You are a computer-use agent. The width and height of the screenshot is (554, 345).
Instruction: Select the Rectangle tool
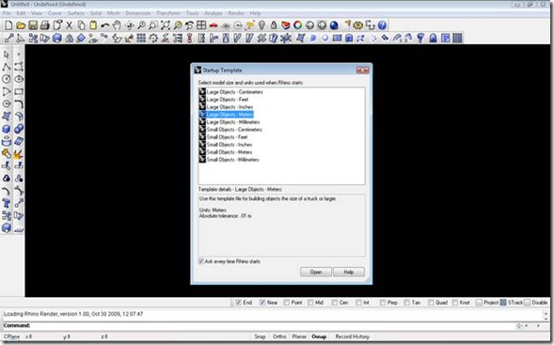[19, 91]
